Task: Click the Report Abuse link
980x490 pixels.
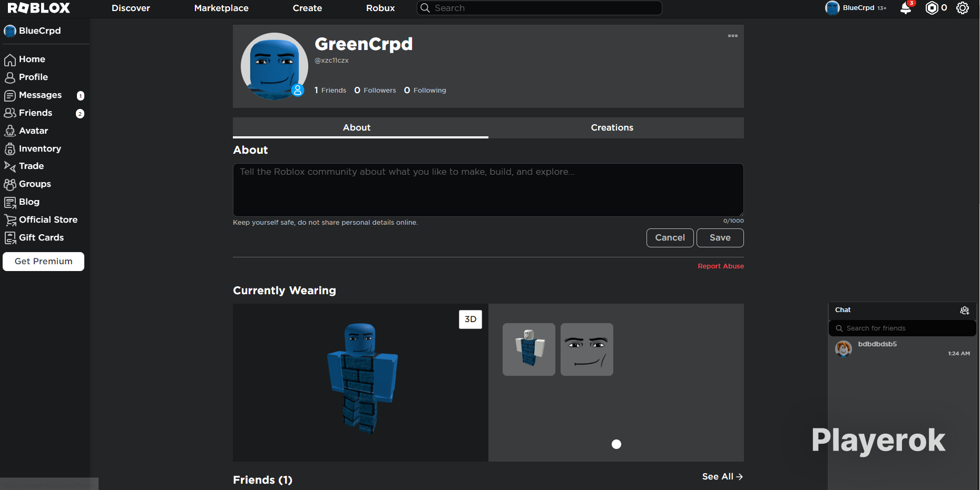Action: pyautogui.click(x=721, y=266)
